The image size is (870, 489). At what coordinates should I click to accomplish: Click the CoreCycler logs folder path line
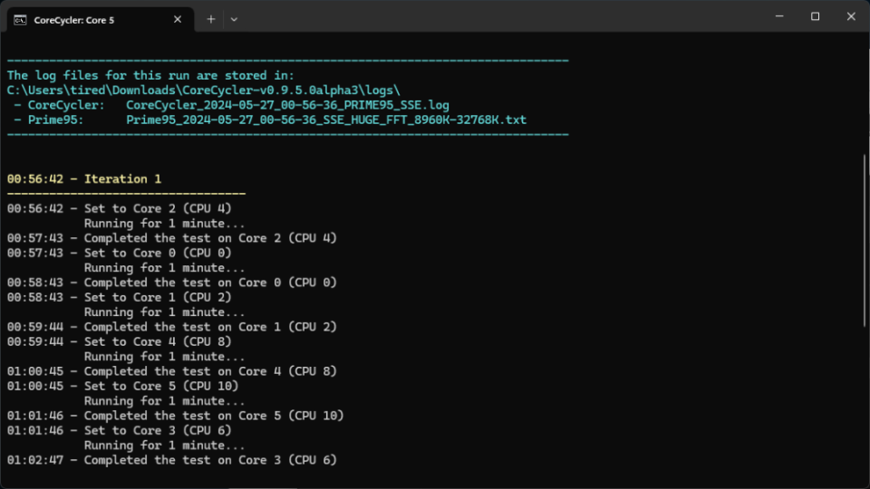203,91
